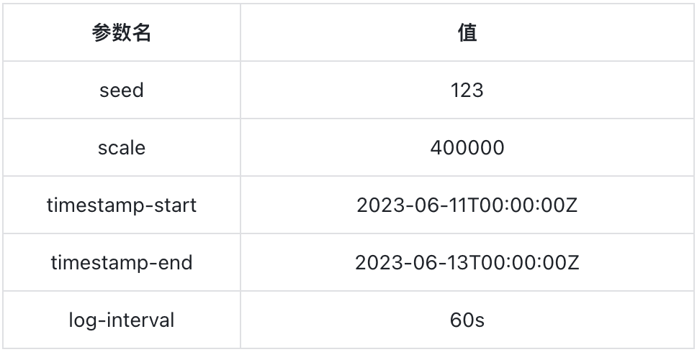Click the timestamp-end parameter name
Viewport: 697px width, 352px height.
122,263
